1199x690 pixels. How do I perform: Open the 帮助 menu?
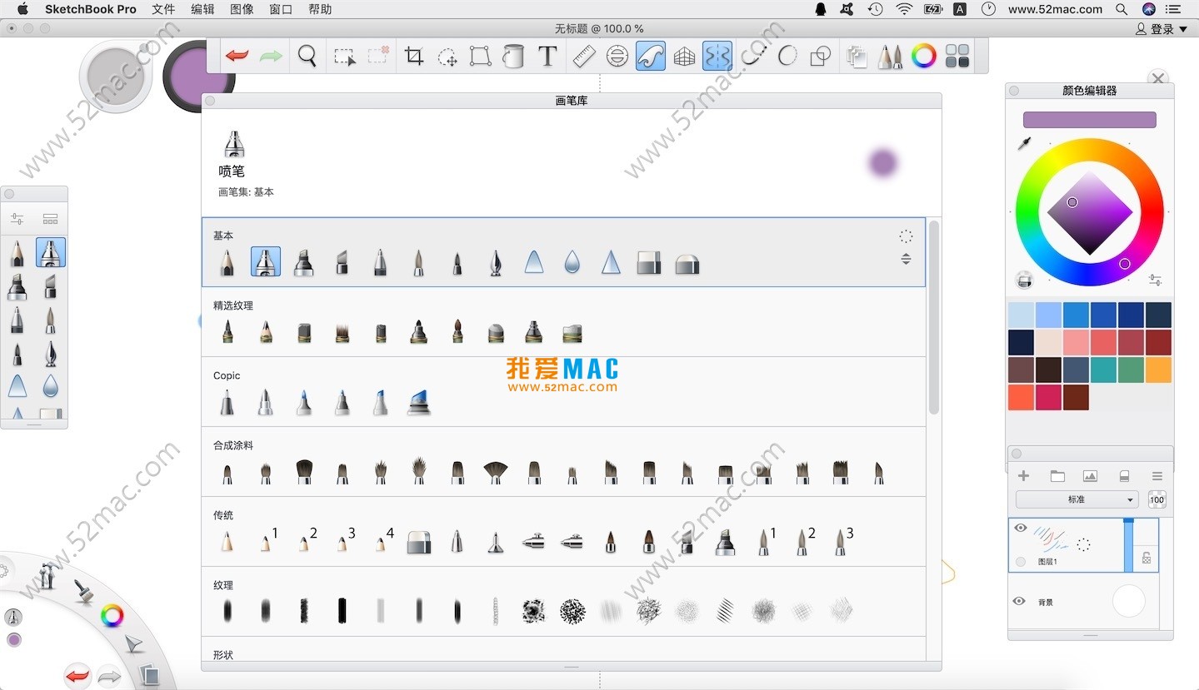point(320,9)
